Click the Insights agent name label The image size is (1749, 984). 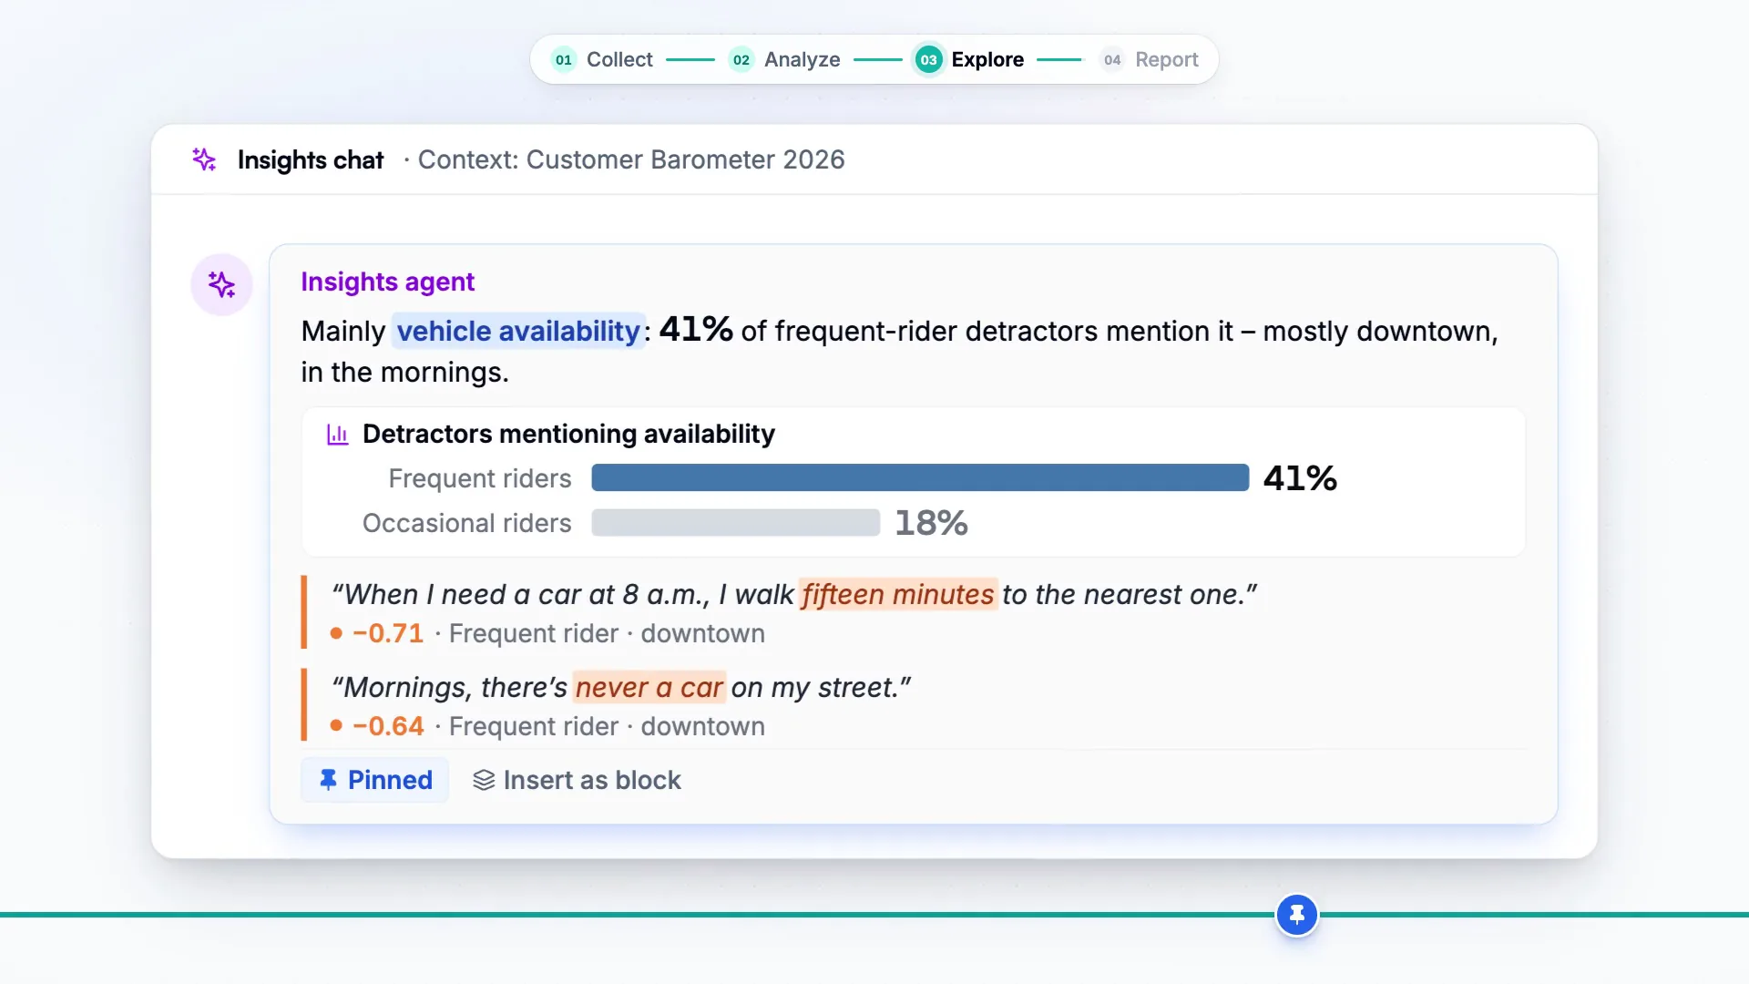(388, 282)
